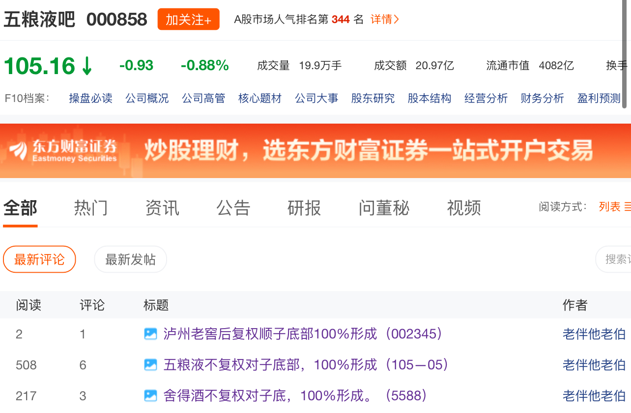Click the 加关注+ follow button
The width and height of the screenshot is (631, 413).
click(x=188, y=20)
